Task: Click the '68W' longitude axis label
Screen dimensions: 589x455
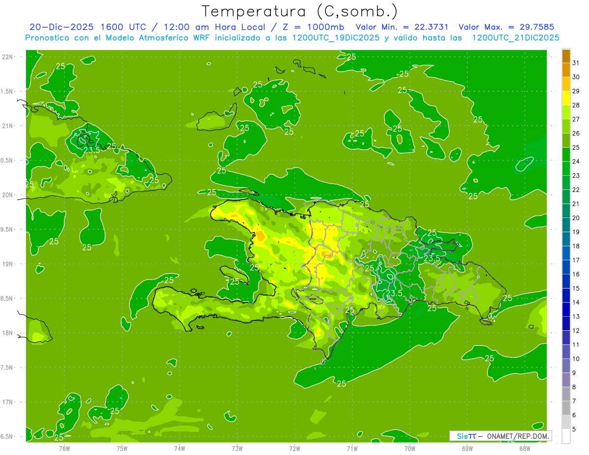Action: [525, 448]
